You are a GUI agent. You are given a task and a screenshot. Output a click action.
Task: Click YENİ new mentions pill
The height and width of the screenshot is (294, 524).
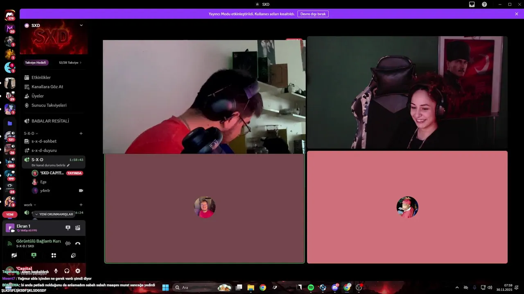point(10,214)
